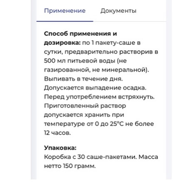
Task: Click the text нетто 150 грамм
Action: click(70, 166)
